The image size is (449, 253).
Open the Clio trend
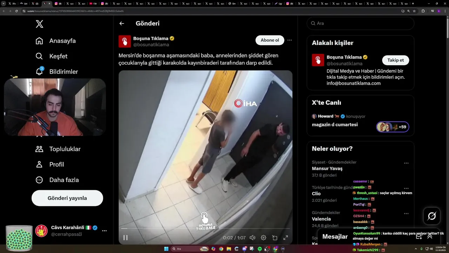tap(316, 194)
